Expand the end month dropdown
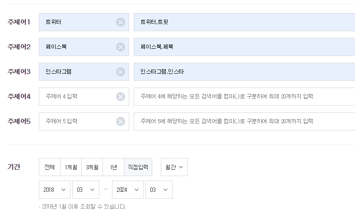This screenshot has width=355, height=214. tap(159, 190)
